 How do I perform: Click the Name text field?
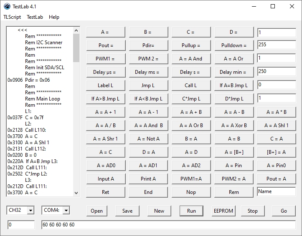tap(276, 192)
